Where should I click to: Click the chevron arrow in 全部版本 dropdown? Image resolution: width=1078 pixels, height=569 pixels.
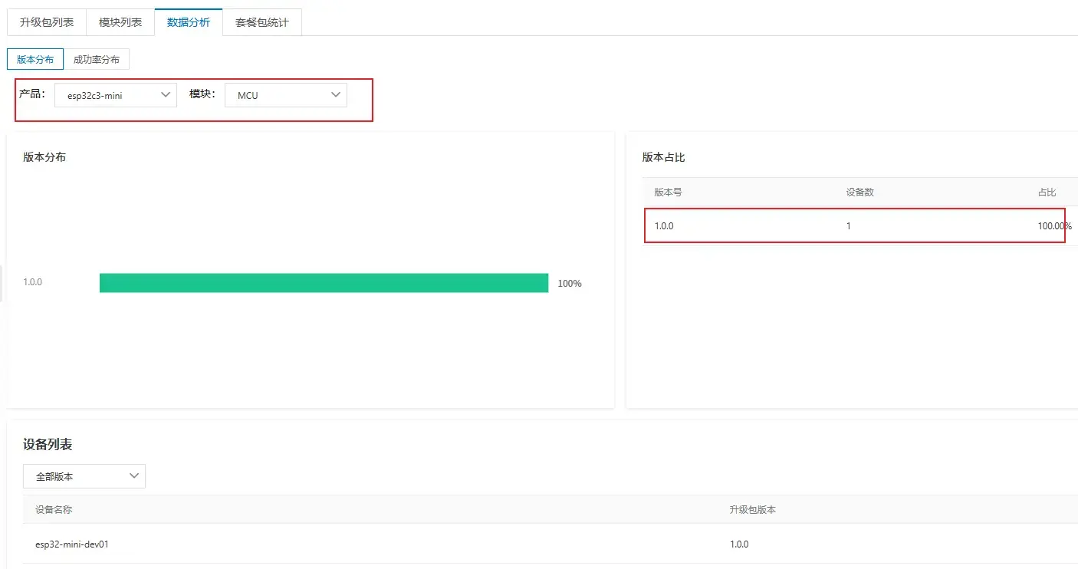tap(133, 476)
